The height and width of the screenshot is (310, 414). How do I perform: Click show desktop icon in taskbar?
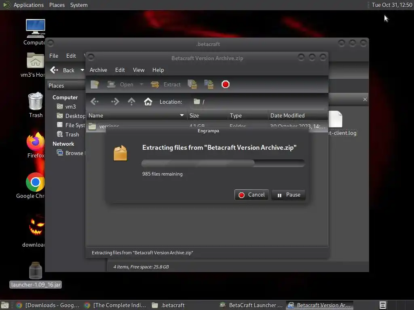(5, 305)
